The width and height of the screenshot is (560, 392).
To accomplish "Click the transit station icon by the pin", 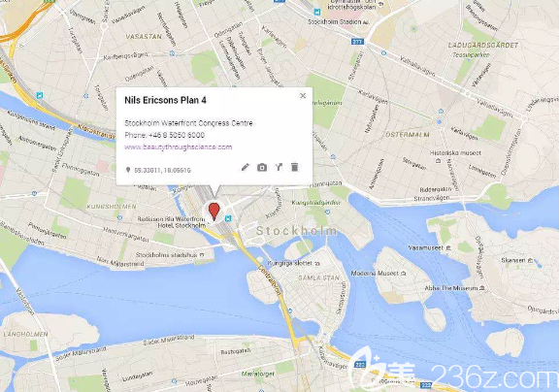I will [228, 218].
